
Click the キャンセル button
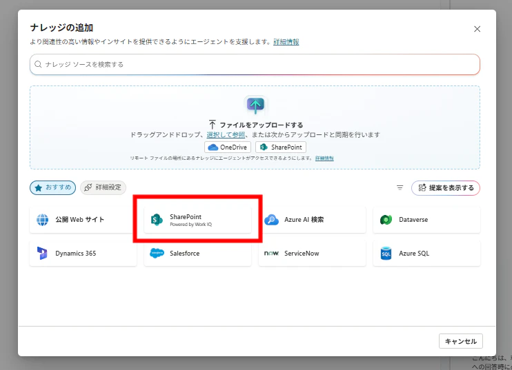461,341
